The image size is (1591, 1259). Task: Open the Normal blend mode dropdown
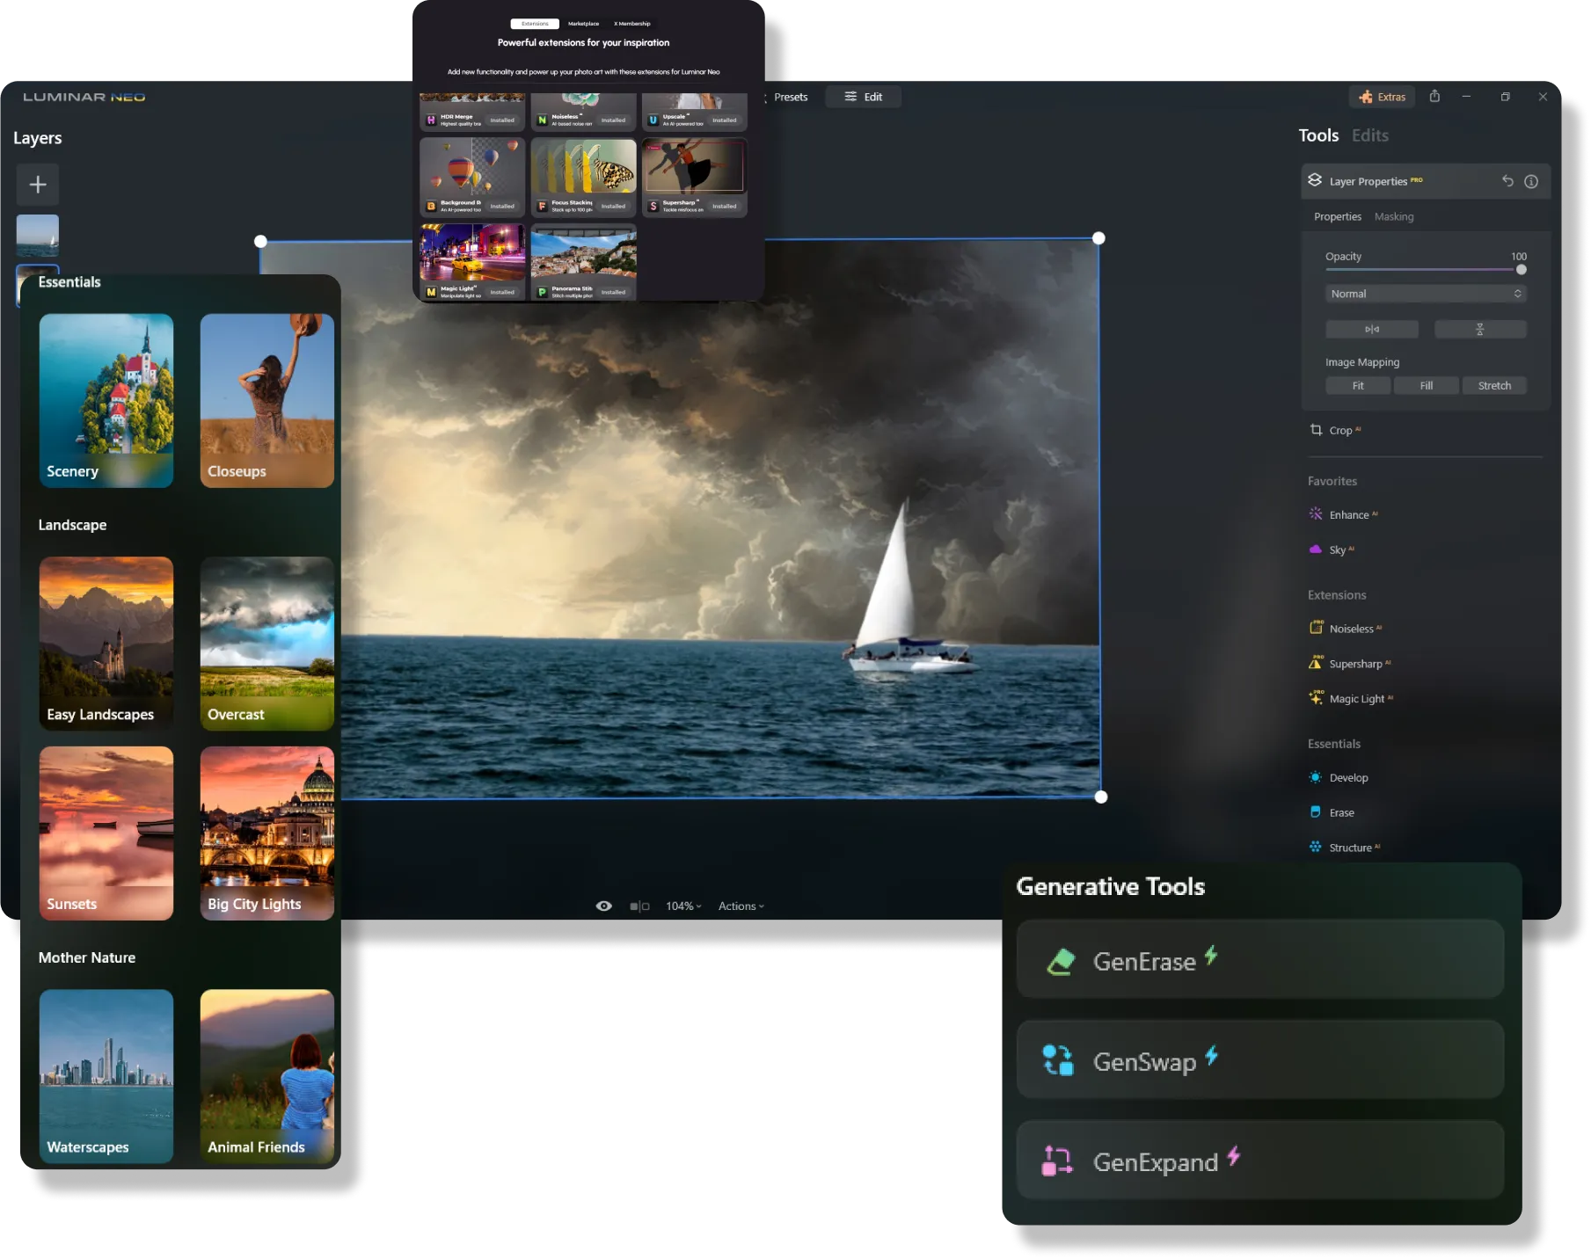(1426, 294)
